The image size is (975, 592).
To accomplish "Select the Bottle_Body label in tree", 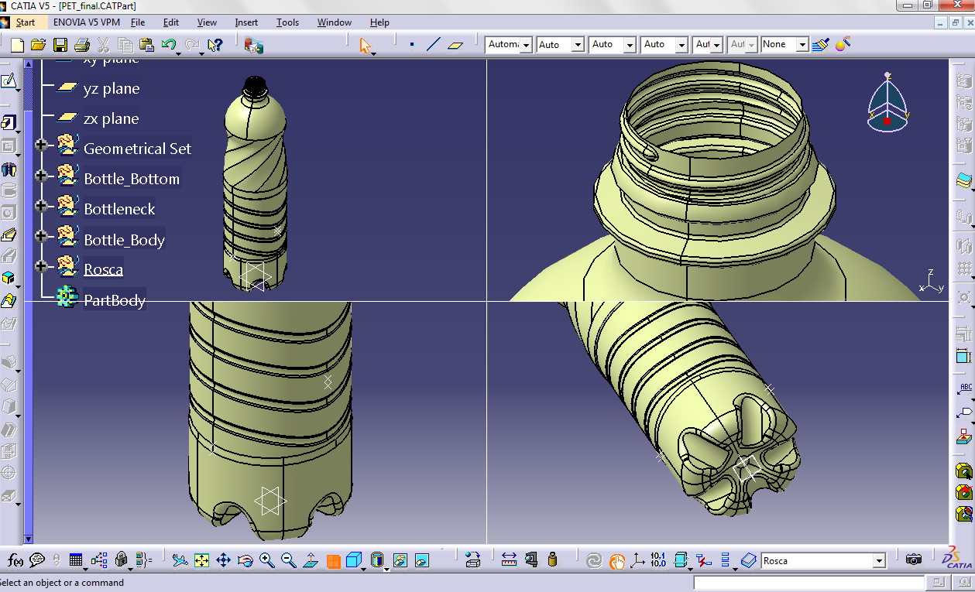I will point(124,240).
